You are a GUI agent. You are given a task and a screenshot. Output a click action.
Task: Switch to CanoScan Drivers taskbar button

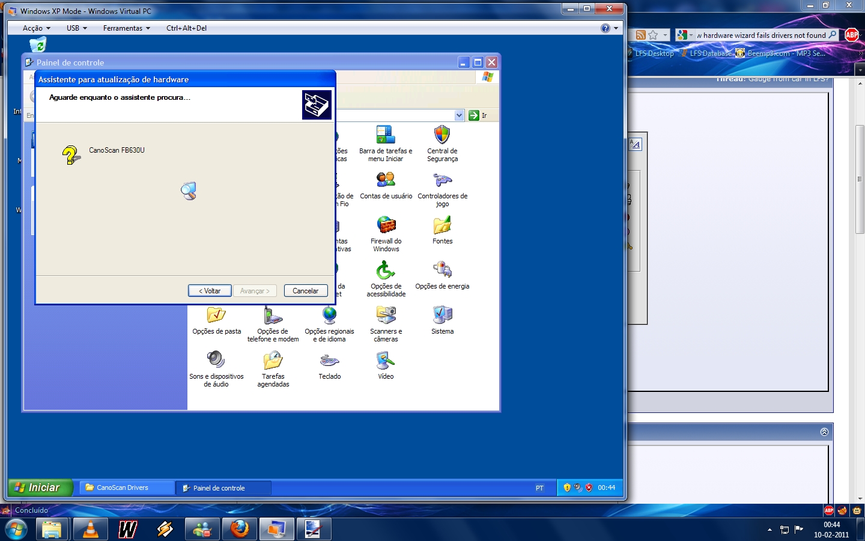coord(127,488)
